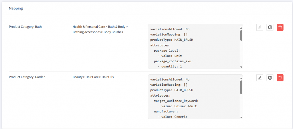Edit the Bath product category mapping
Screen dimensions: 293x129
(x=260, y=28)
